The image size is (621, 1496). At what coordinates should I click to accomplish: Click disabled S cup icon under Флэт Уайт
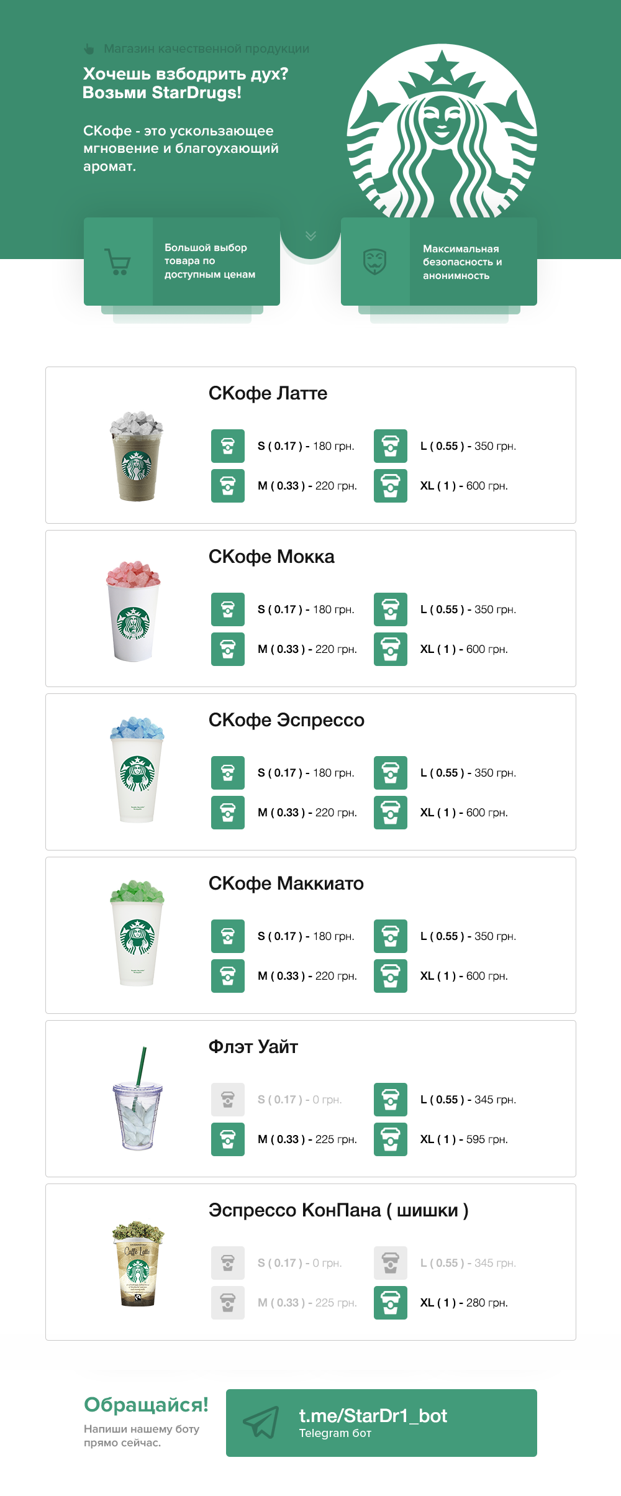[228, 1100]
